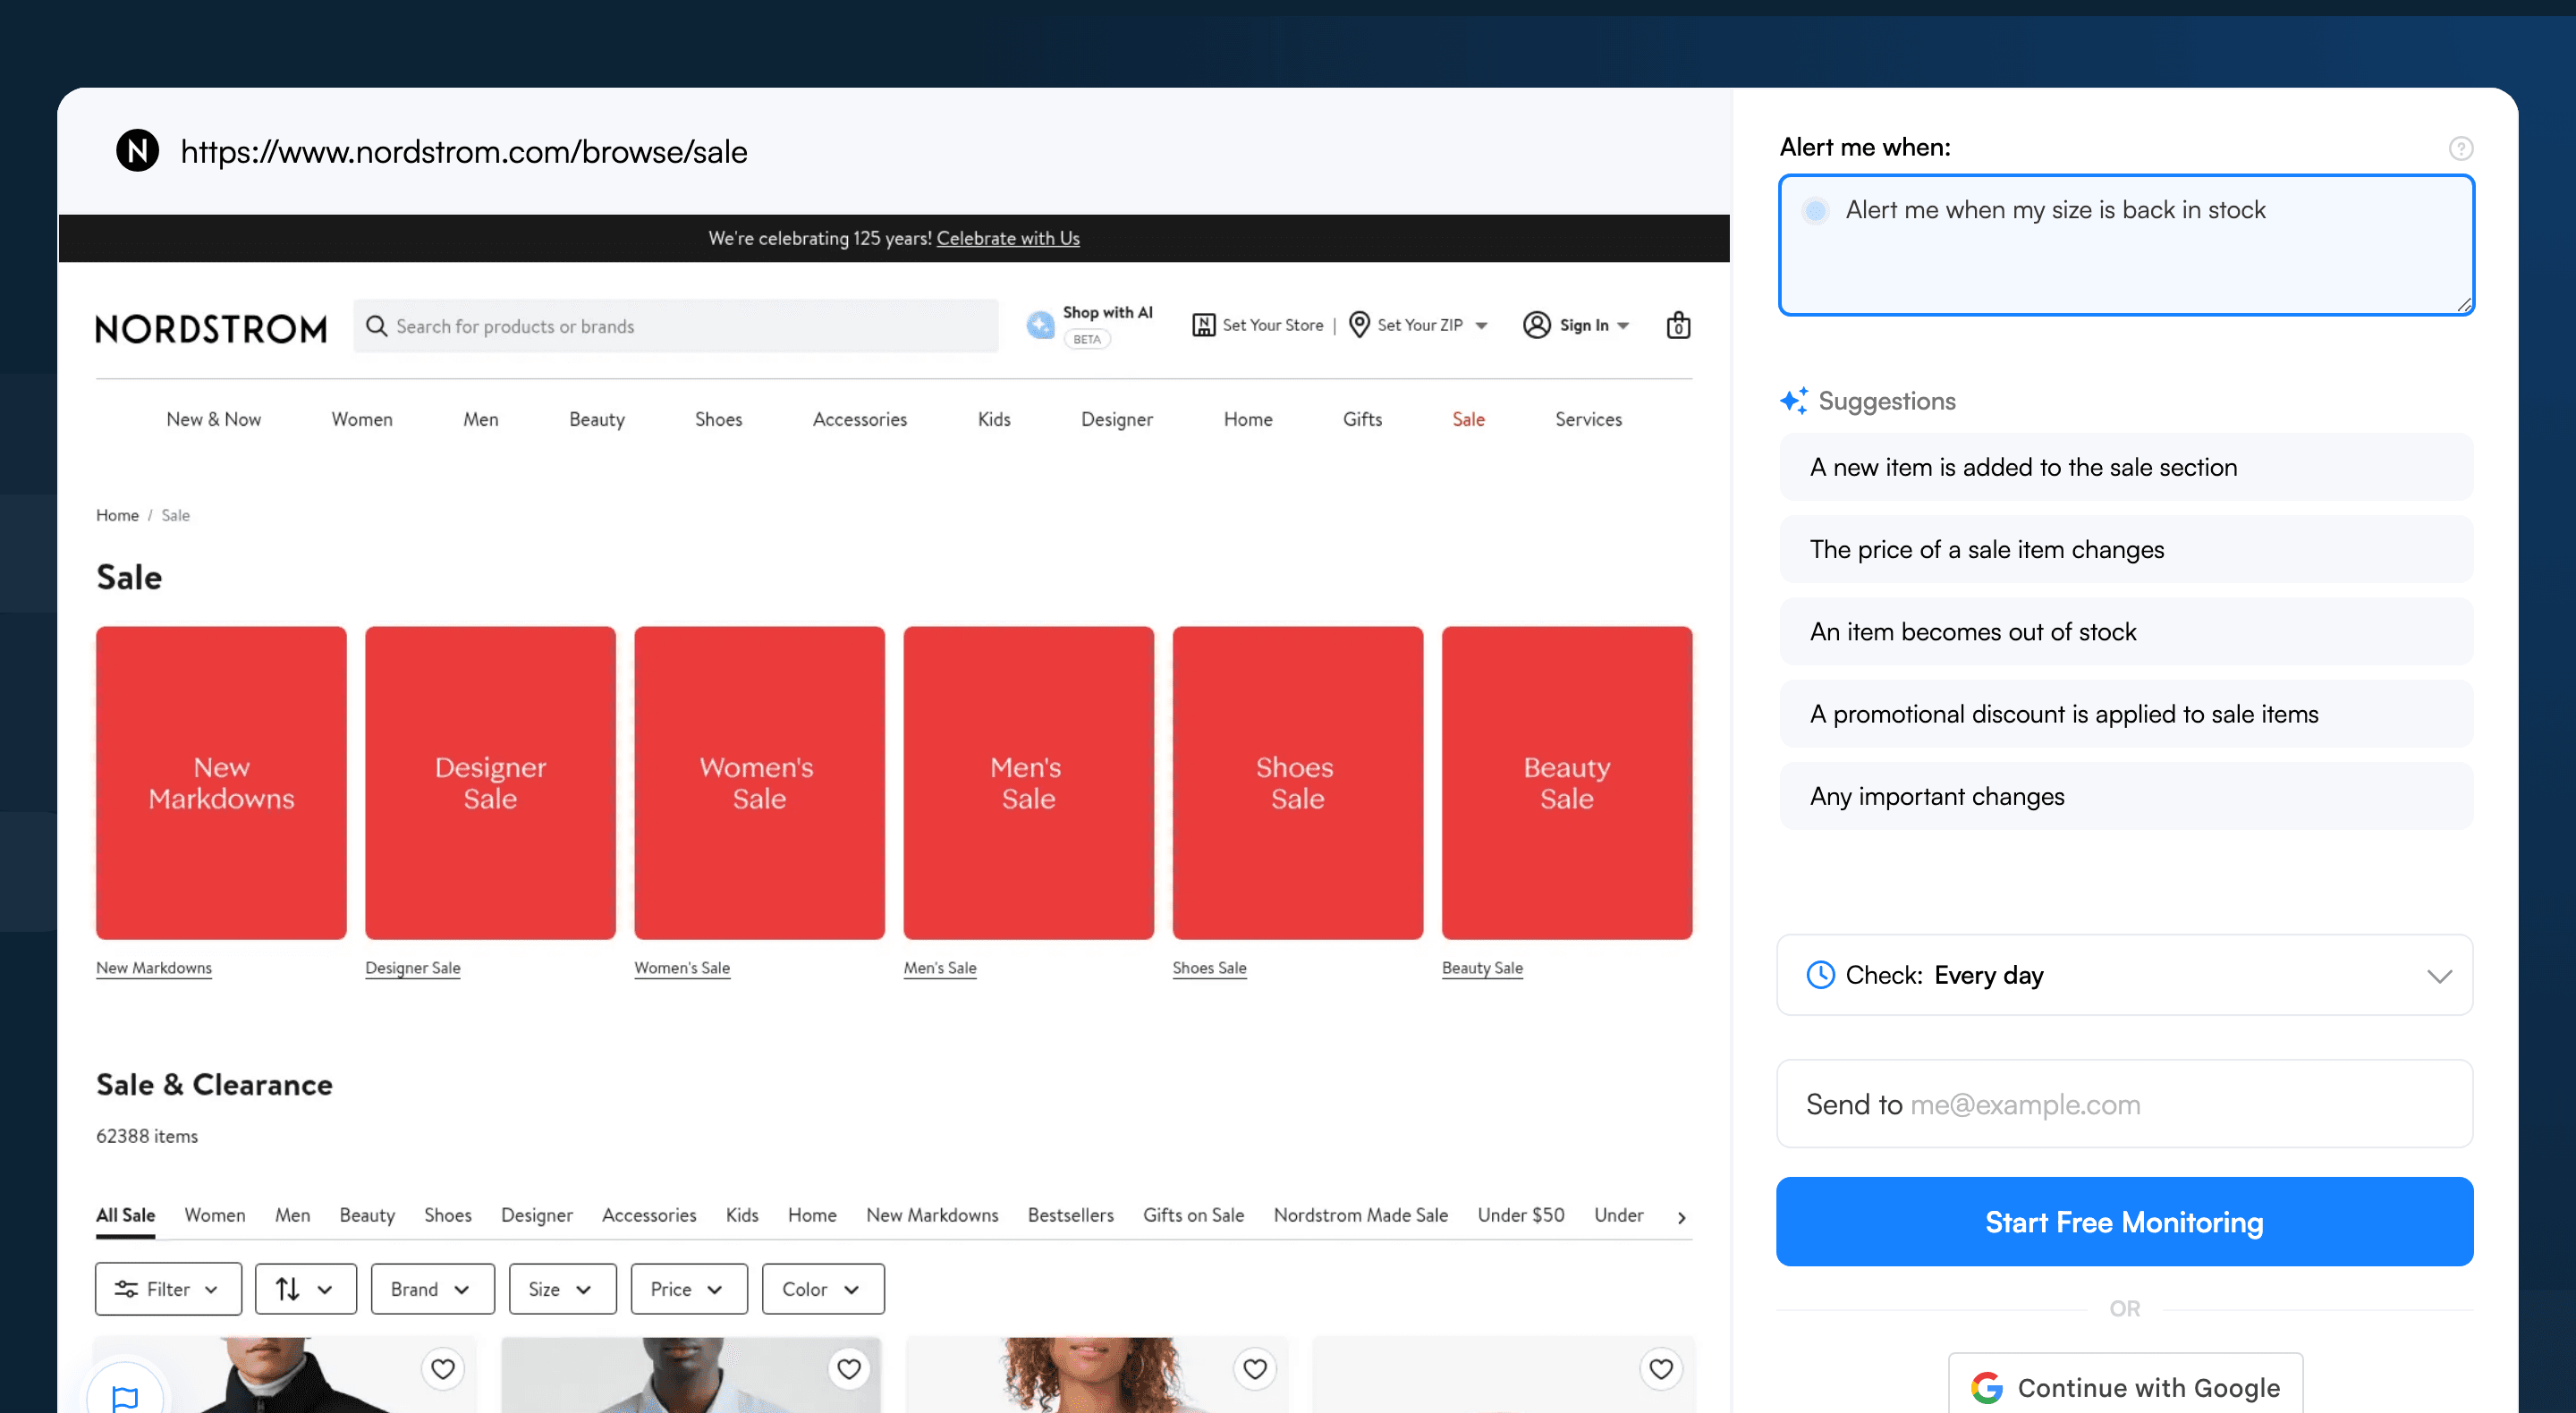Favorite the third product with heart icon
Screen dimensions: 2576x1413
(1255, 1369)
